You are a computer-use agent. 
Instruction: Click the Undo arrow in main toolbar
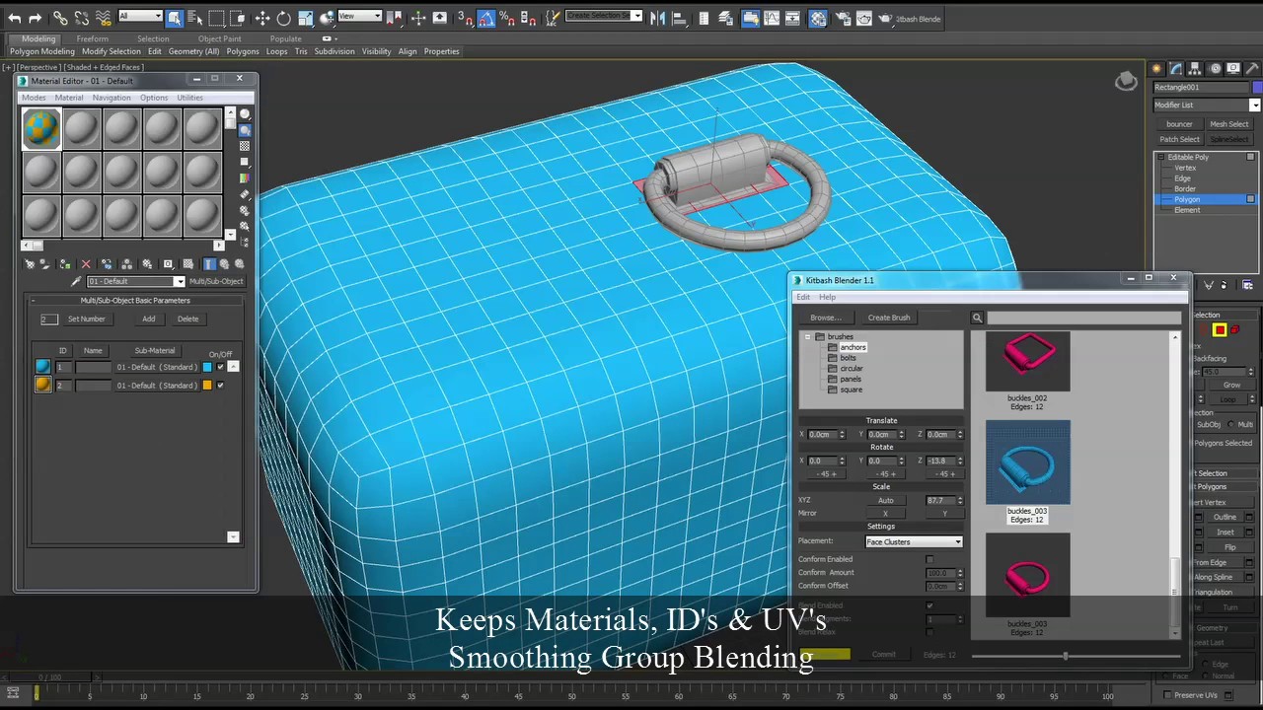point(15,18)
